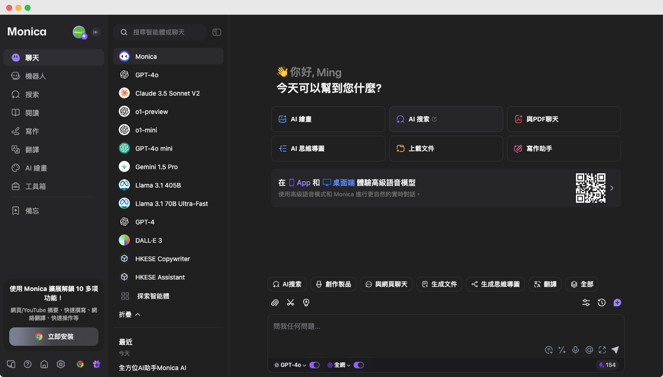Click the scissors screenshot icon
This screenshot has width=663, height=377.
[291, 303]
